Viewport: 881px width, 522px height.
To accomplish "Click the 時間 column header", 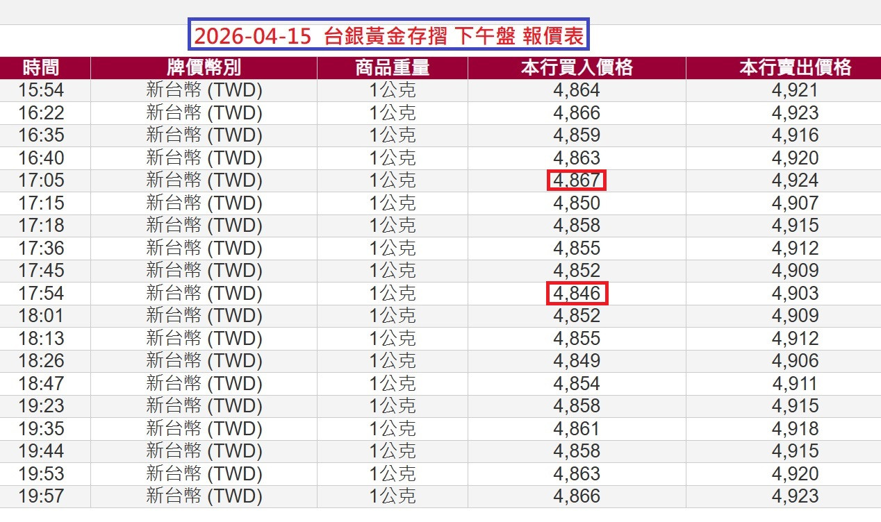I will (41, 67).
